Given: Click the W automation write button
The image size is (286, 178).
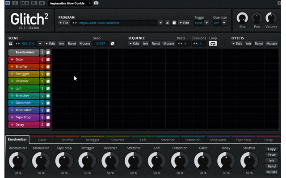Looking at the screenshot, I should [x=27, y=3].
